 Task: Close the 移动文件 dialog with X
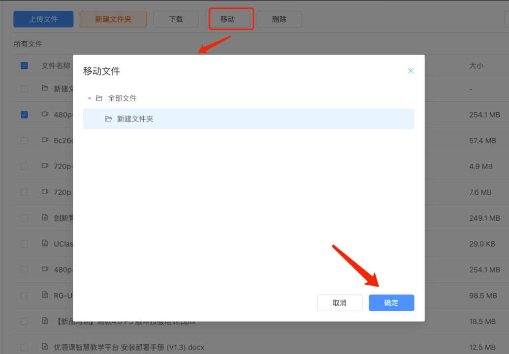(x=411, y=71)
